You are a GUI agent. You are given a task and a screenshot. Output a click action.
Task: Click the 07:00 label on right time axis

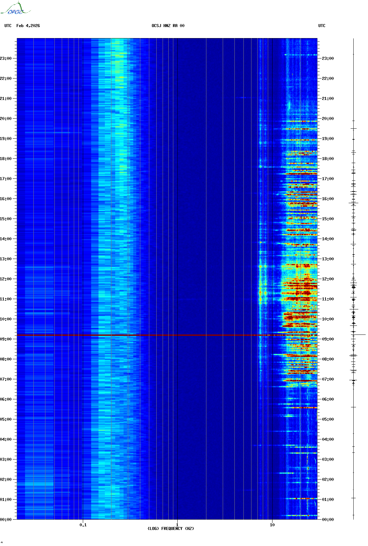click(328, 379)
